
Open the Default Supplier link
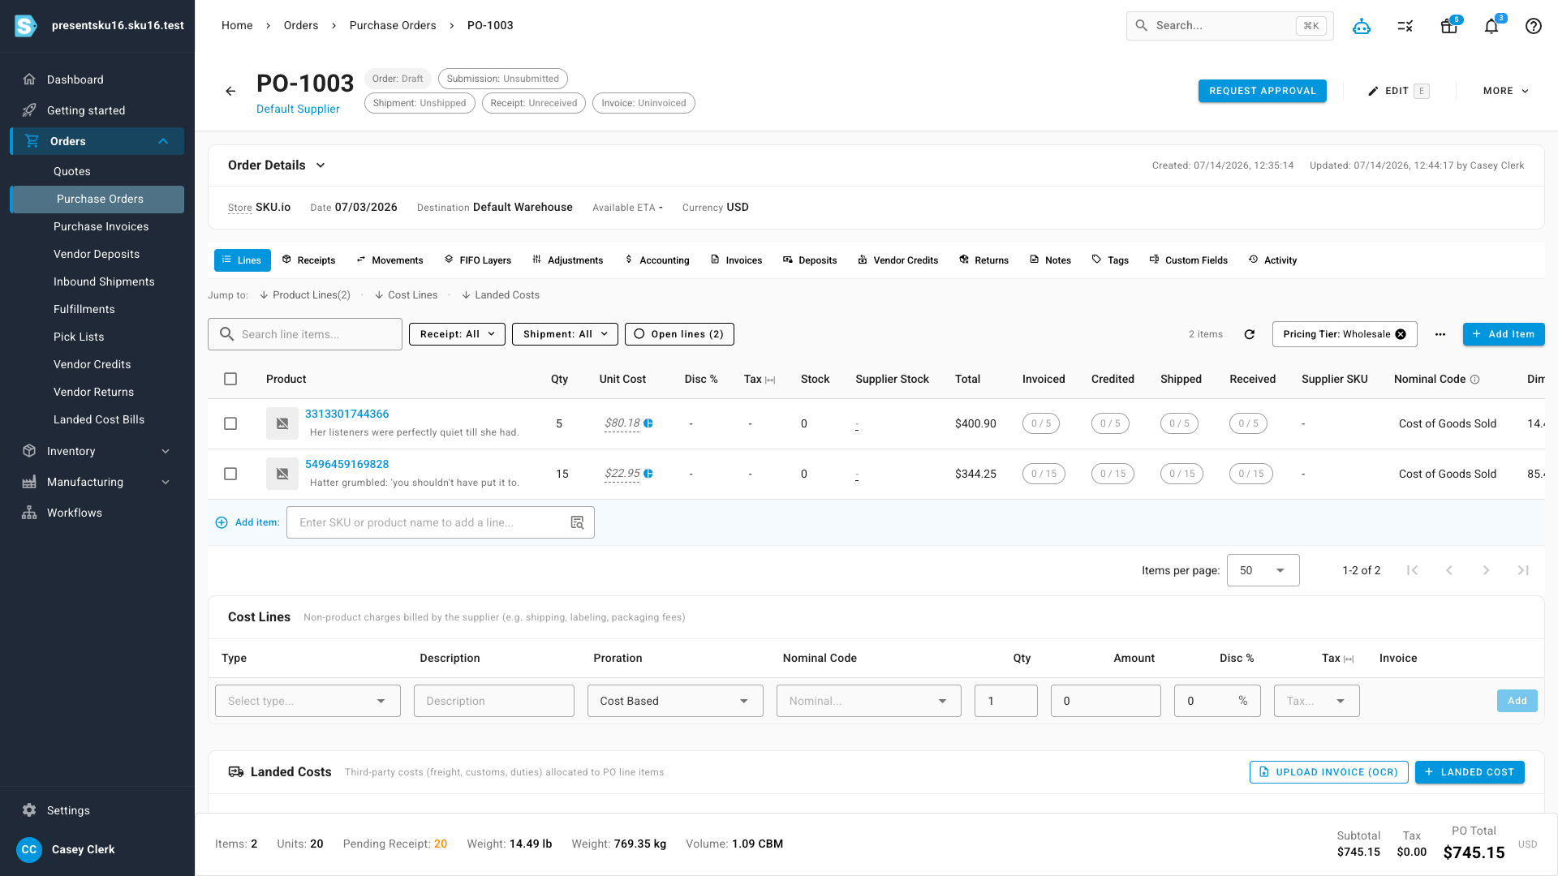click(x=298, y=109)
